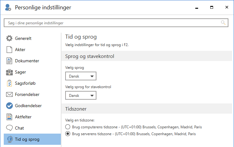The width and height of the screenshot is (234, 147).
Task: Select Aktfelter in the sidebar
Action: (x=23, y=117)
